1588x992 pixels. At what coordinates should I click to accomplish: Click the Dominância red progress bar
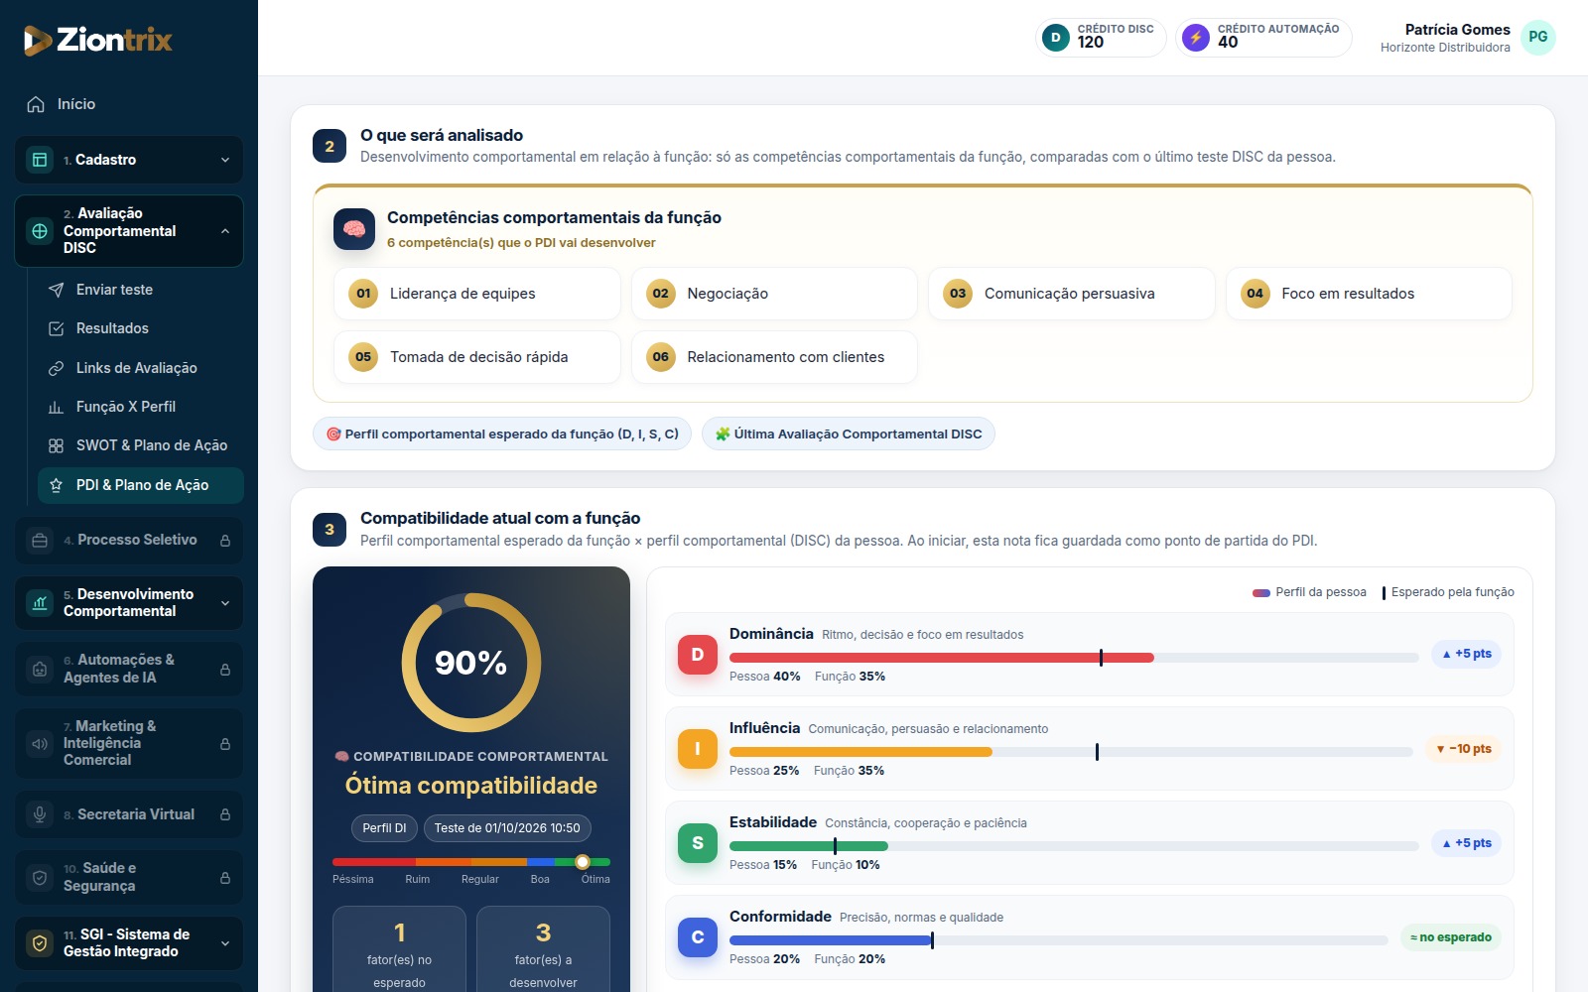pyautogui.click(x=942, y=658)
